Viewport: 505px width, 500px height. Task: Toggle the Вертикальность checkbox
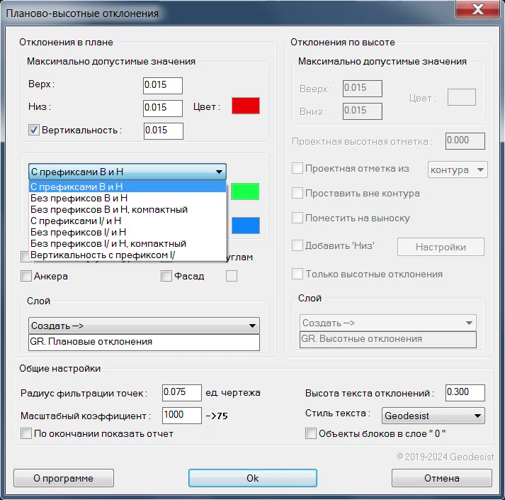[33, 130]
